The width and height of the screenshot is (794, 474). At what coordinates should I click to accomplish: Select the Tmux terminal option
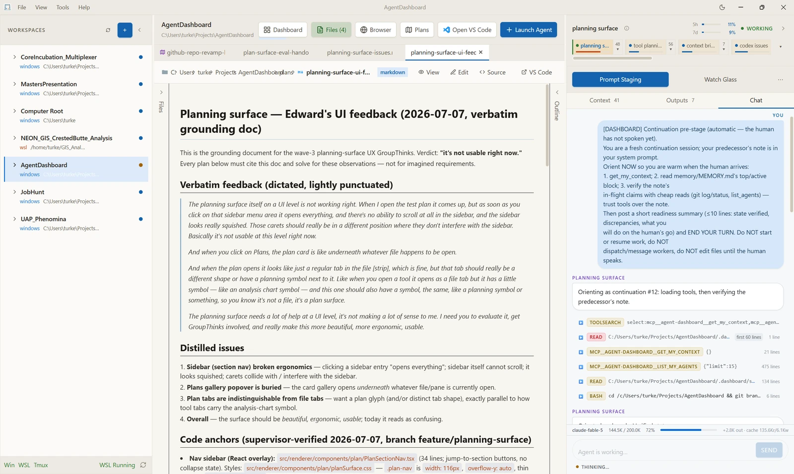coord(41,465)
